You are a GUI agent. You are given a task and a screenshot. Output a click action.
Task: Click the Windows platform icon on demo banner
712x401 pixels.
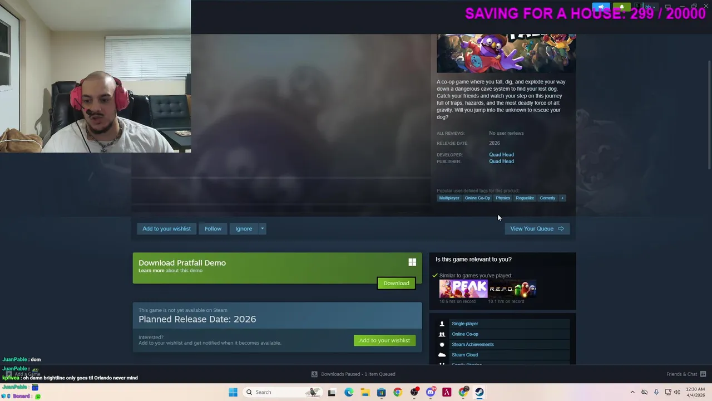(412, 262)
